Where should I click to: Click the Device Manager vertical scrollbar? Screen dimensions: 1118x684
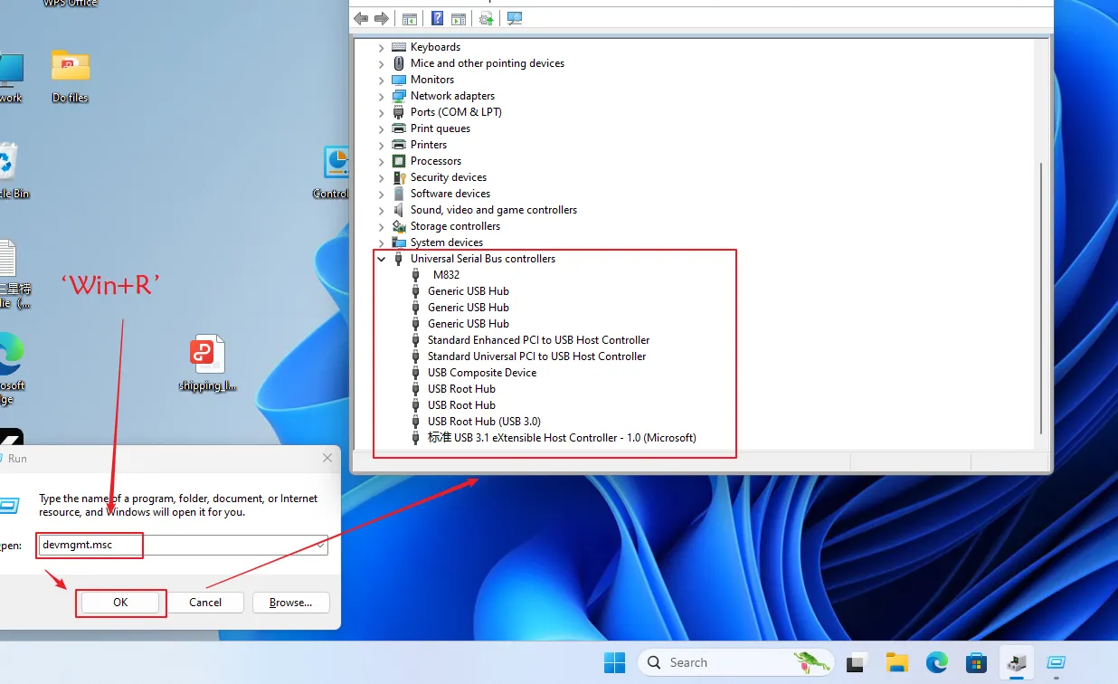tap(1042, 299)
